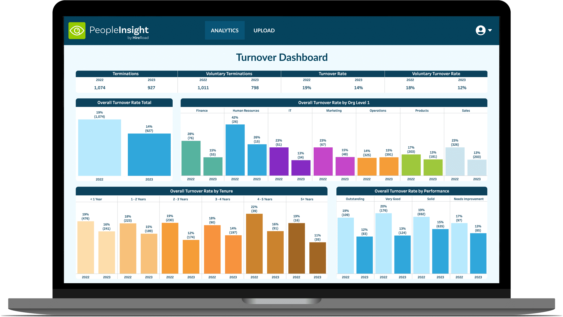Click the Overall Turnover Rate by Tenure header
563x317 pixels.
202,191
